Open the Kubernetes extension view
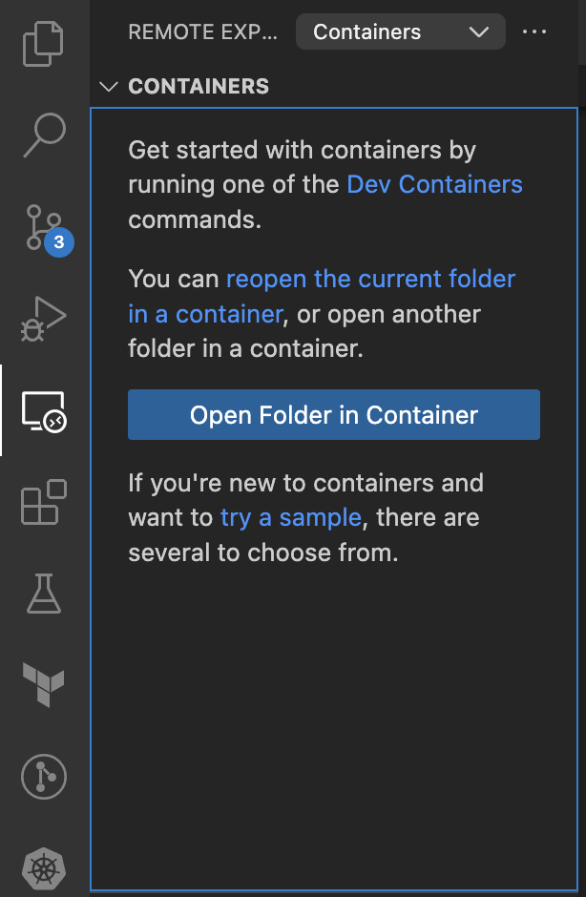Image resolution: width=586 pixels, height=897 pixels. [x=44, y=867]
